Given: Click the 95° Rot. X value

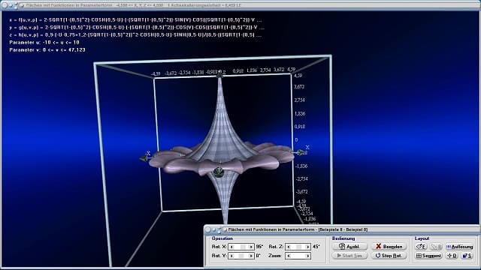Looking at the screenshot, I should [259, 247].
